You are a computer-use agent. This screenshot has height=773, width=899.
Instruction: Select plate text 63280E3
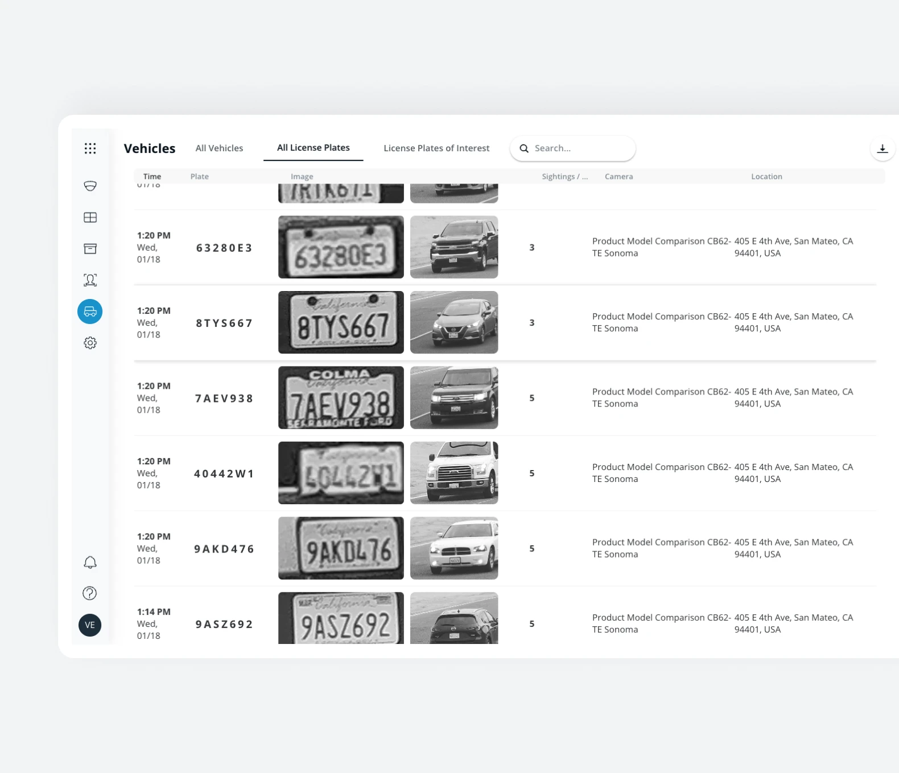[224, 248]
